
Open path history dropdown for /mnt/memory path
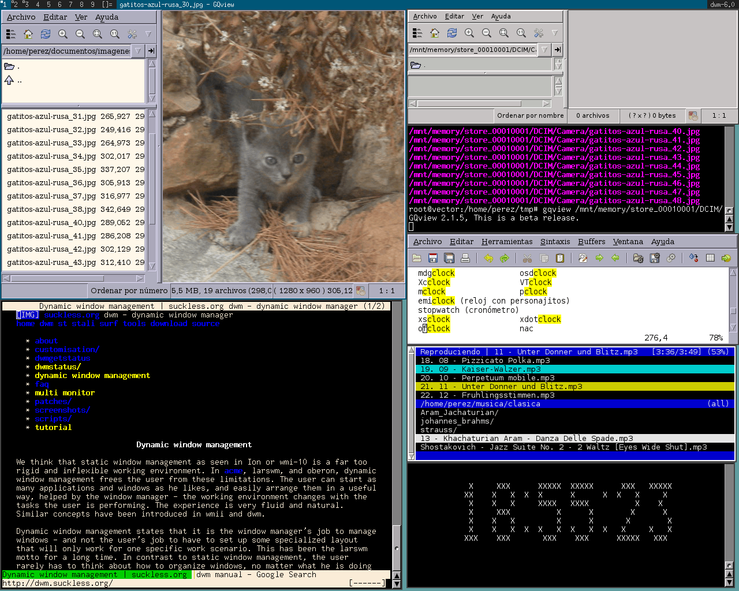click(x=544, y=50)
